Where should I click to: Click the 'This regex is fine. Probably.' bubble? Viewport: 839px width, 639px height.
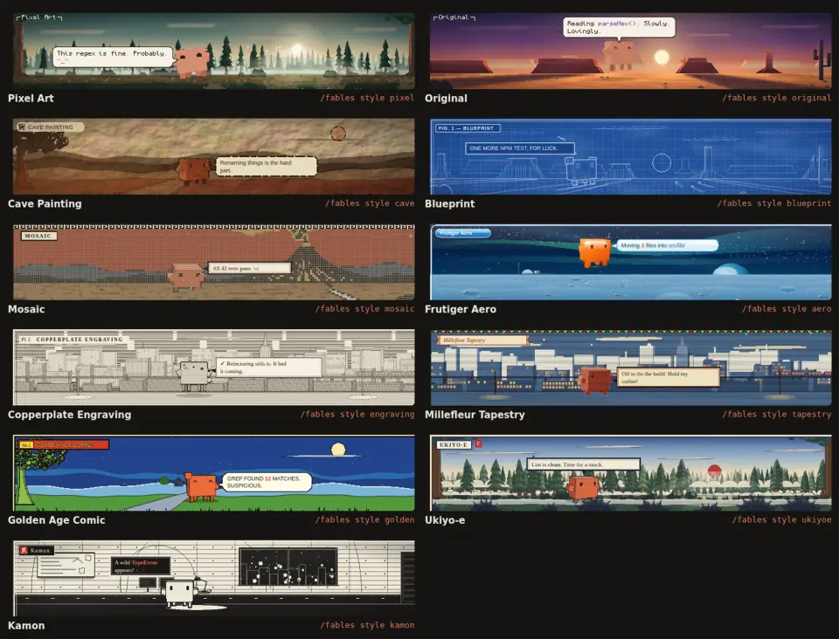(x=114, y=57)
